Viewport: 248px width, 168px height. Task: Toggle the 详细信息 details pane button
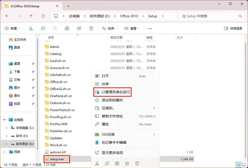coord(233,28)
